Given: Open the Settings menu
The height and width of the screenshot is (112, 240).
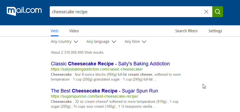Looking at the screenshot, I should point(215,31).
